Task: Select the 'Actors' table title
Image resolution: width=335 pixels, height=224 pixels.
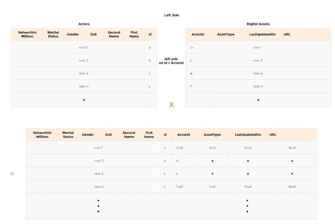Action: (84, 24)
